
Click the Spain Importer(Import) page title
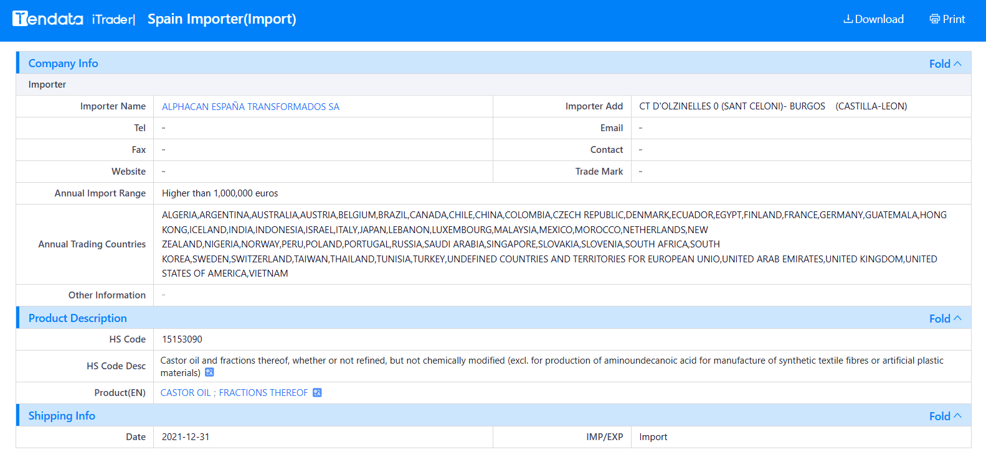click(222, 19)
